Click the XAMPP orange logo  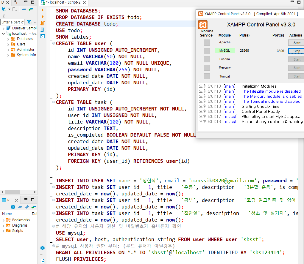coord(203,25)
